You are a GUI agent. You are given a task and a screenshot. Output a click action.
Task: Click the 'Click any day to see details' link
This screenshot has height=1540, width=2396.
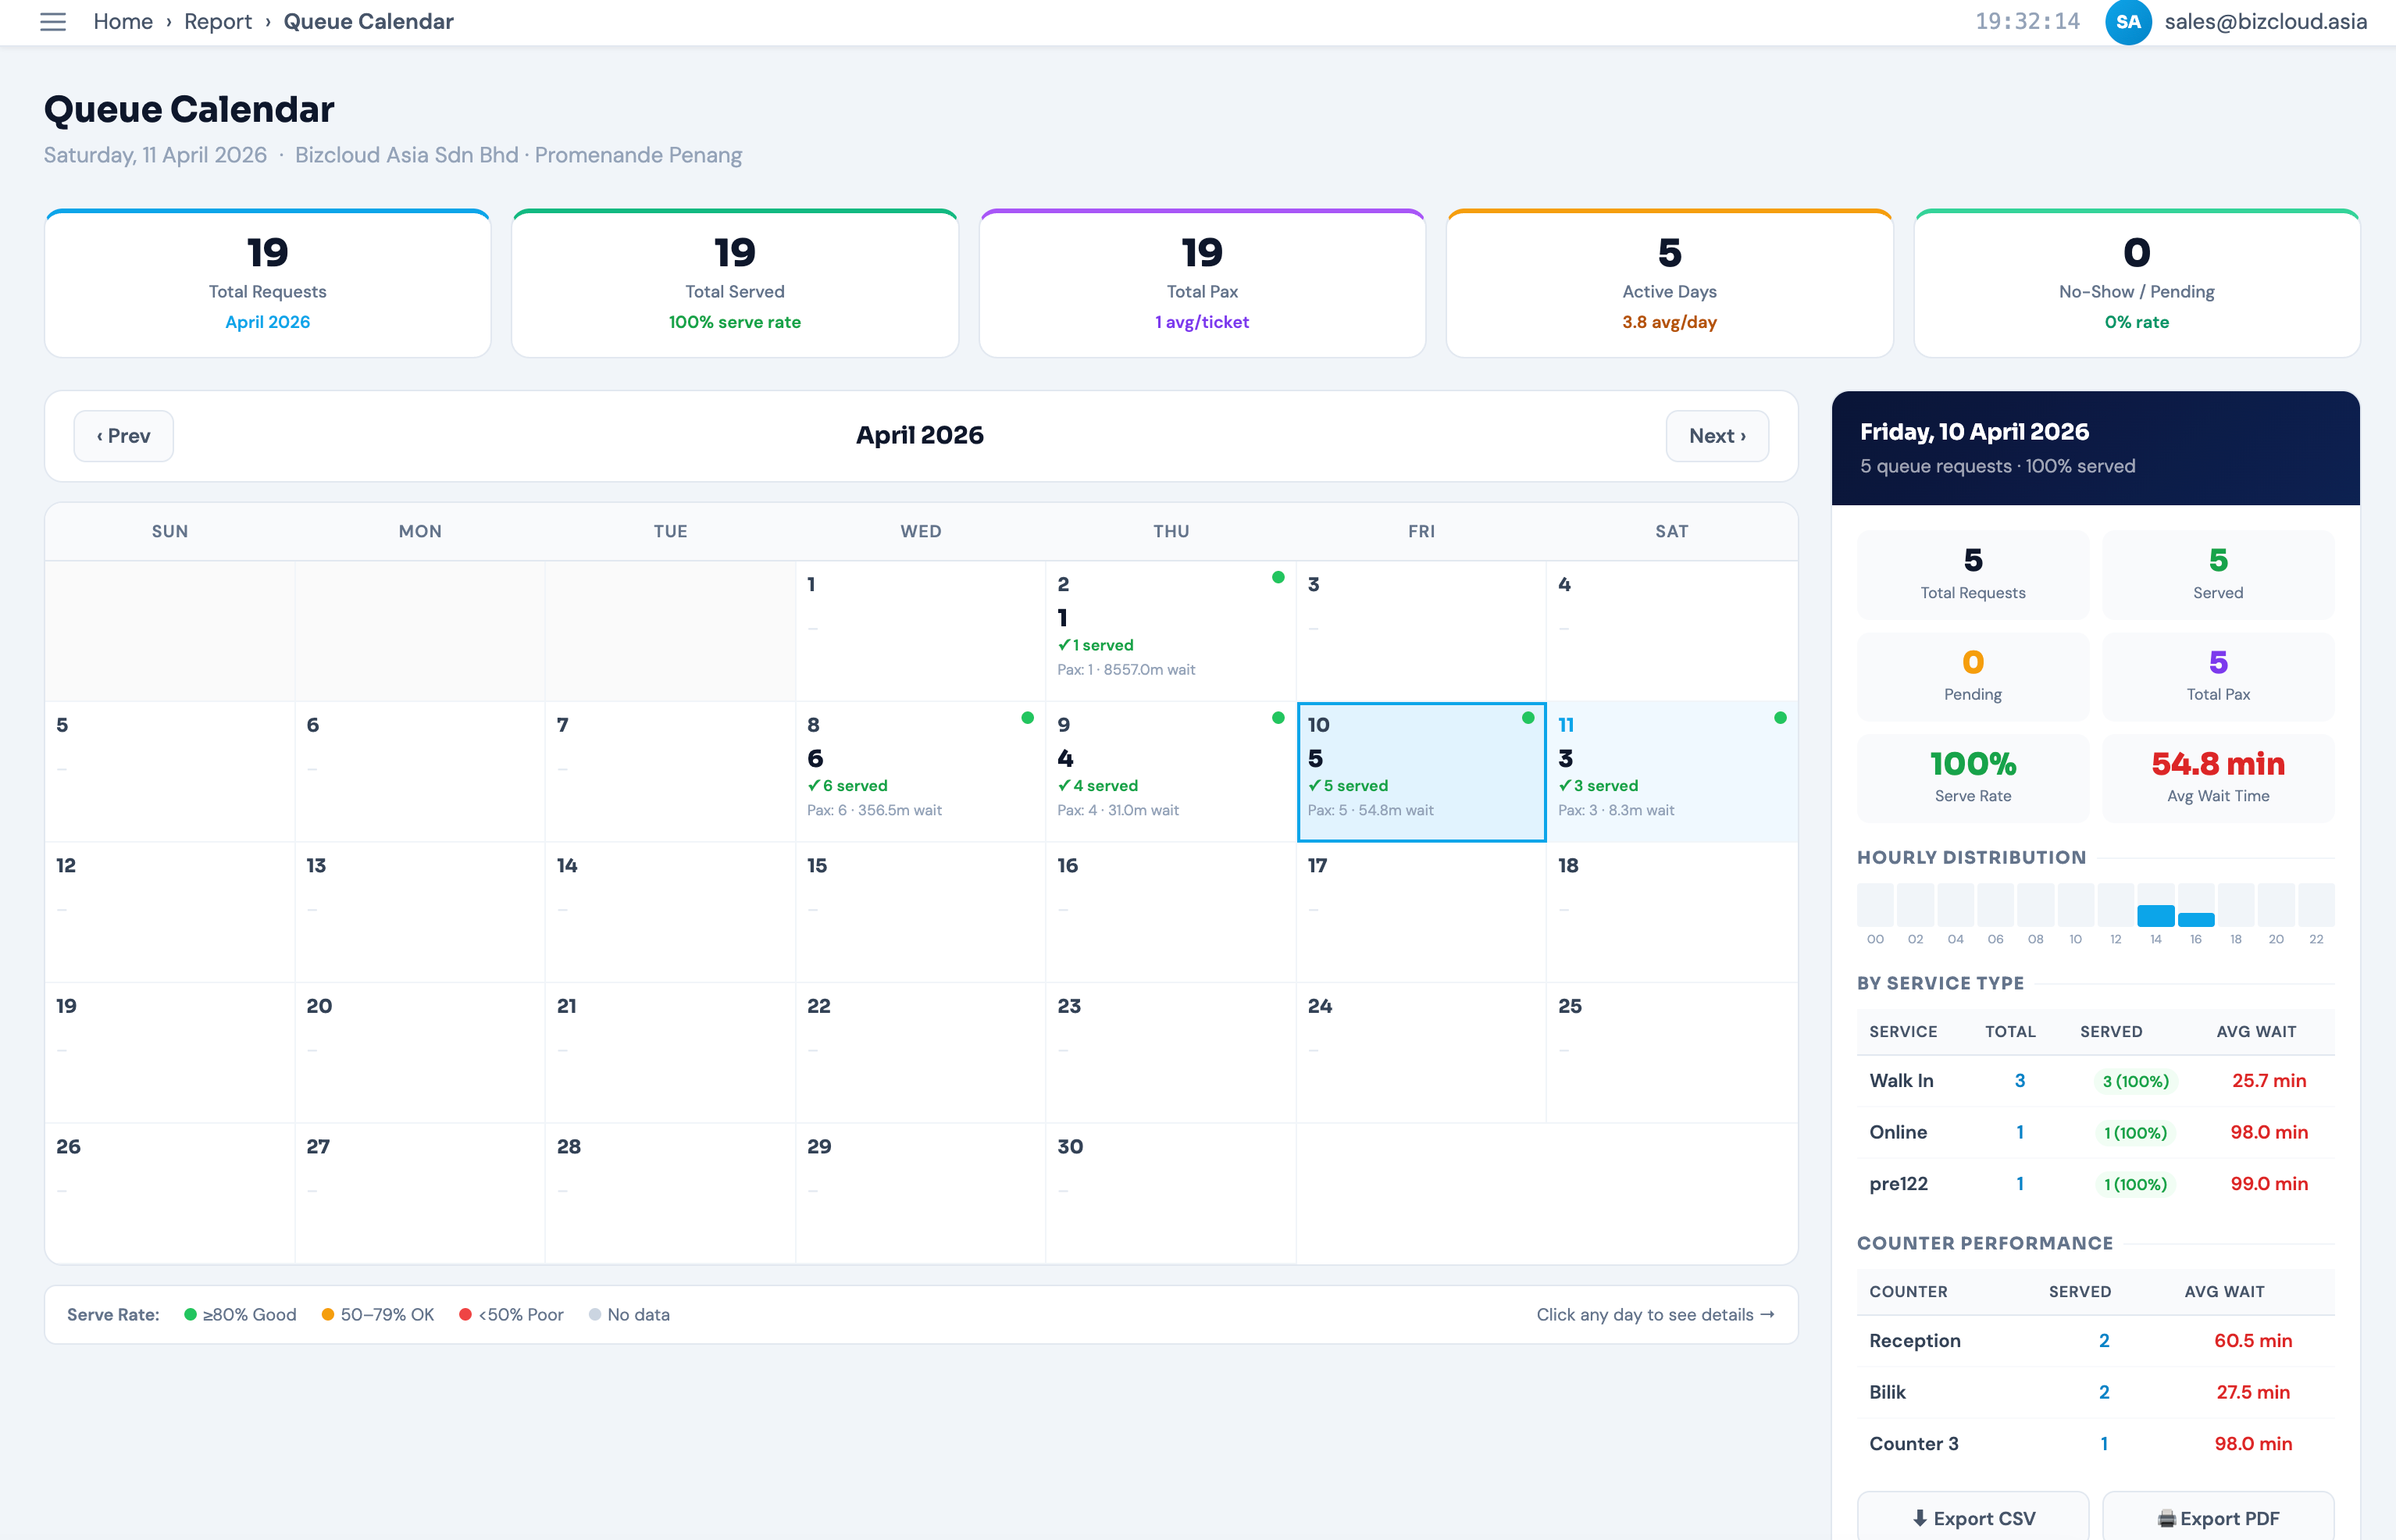[1654, 1314]
